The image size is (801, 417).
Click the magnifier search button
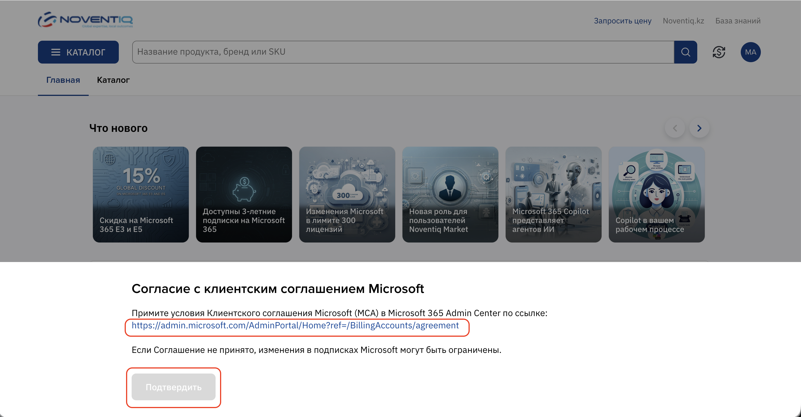tap(685, 52)
